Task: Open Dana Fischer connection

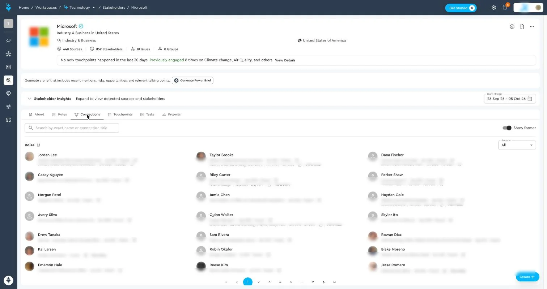Action: click(x=392, y=155)
